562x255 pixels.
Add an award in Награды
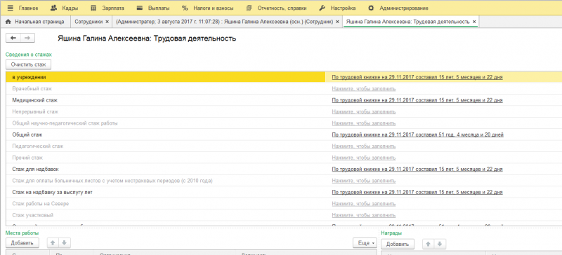(398, 244)
